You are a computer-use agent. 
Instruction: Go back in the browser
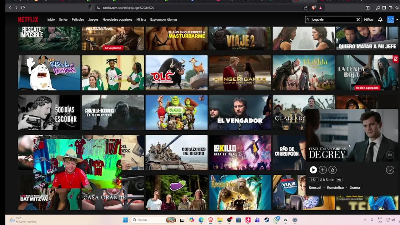click(x=10, y=7)
